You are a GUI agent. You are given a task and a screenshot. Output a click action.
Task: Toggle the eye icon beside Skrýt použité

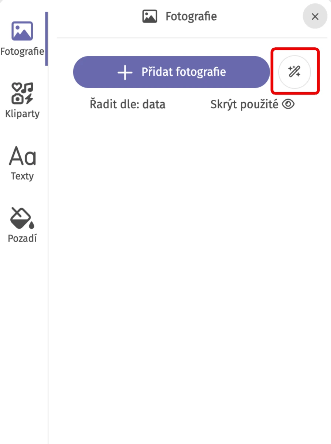288,105
